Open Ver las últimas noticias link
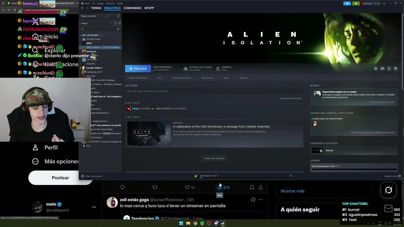404x227 pixels. (x=290, y=98)
